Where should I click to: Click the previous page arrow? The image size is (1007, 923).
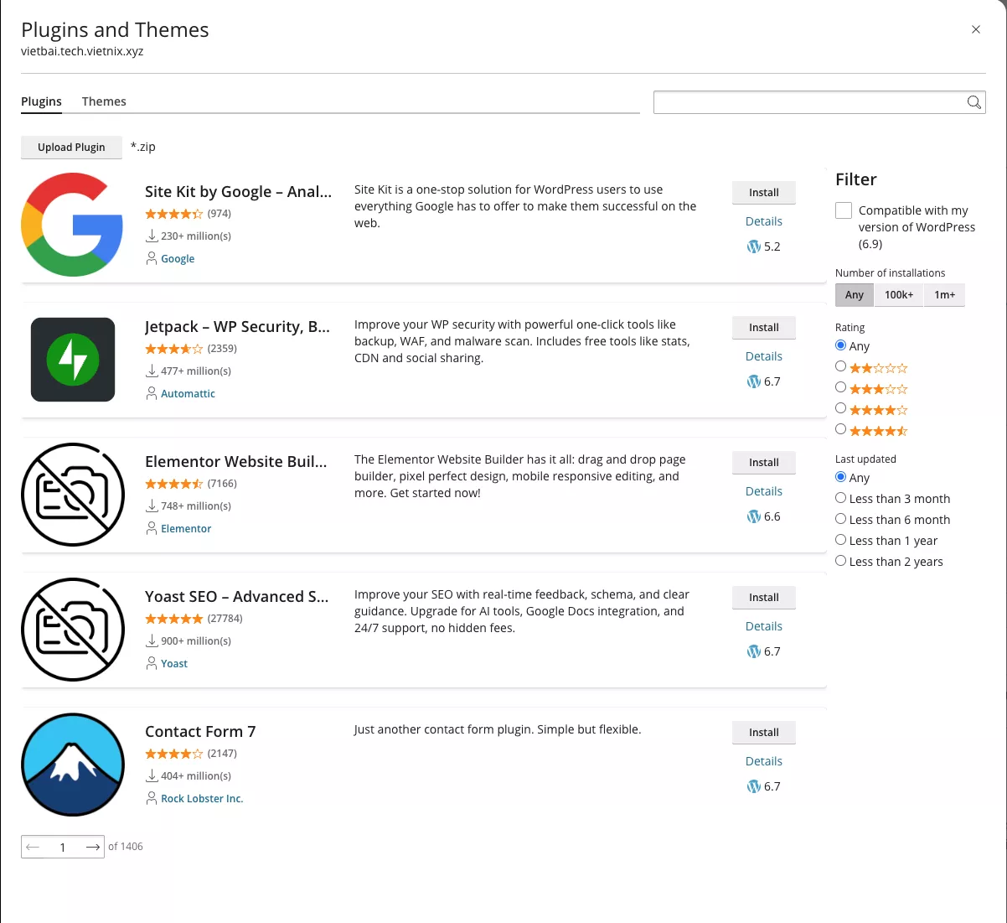click(x=33, y=847)
